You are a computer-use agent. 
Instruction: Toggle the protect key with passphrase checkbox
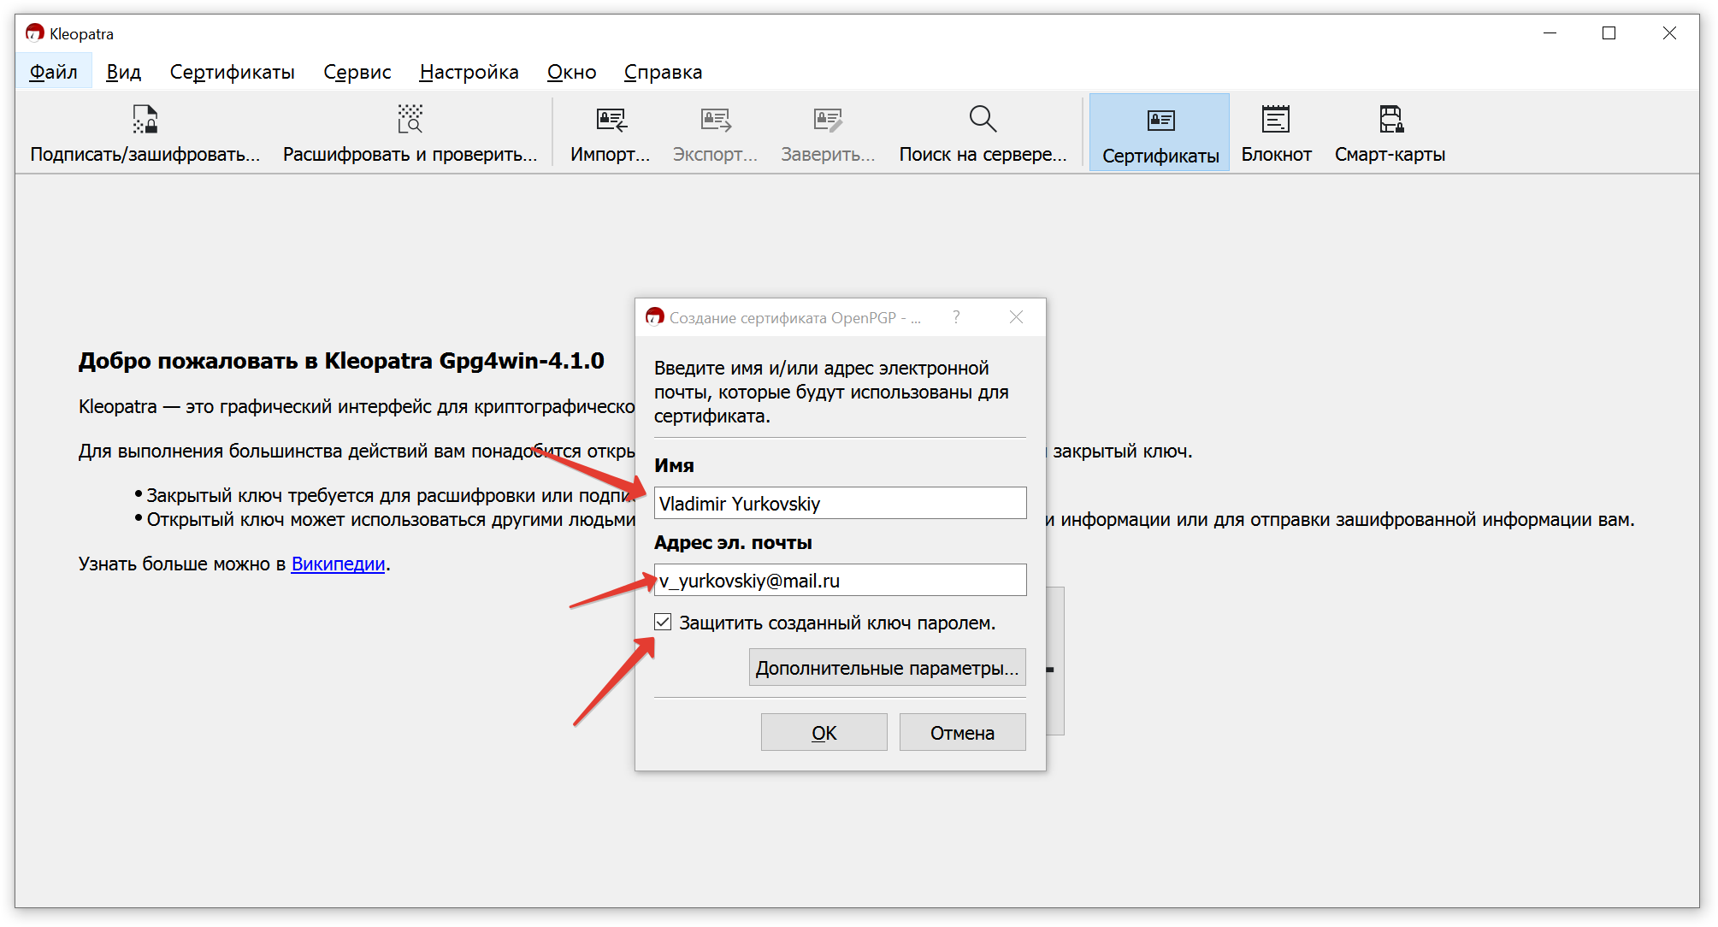[x=663, y=623]
